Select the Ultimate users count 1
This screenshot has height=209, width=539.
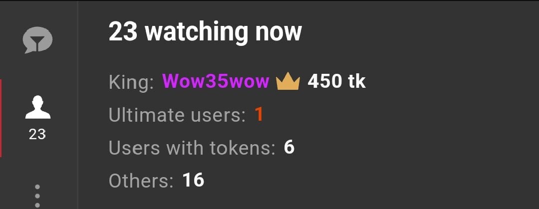coord(259,115)
